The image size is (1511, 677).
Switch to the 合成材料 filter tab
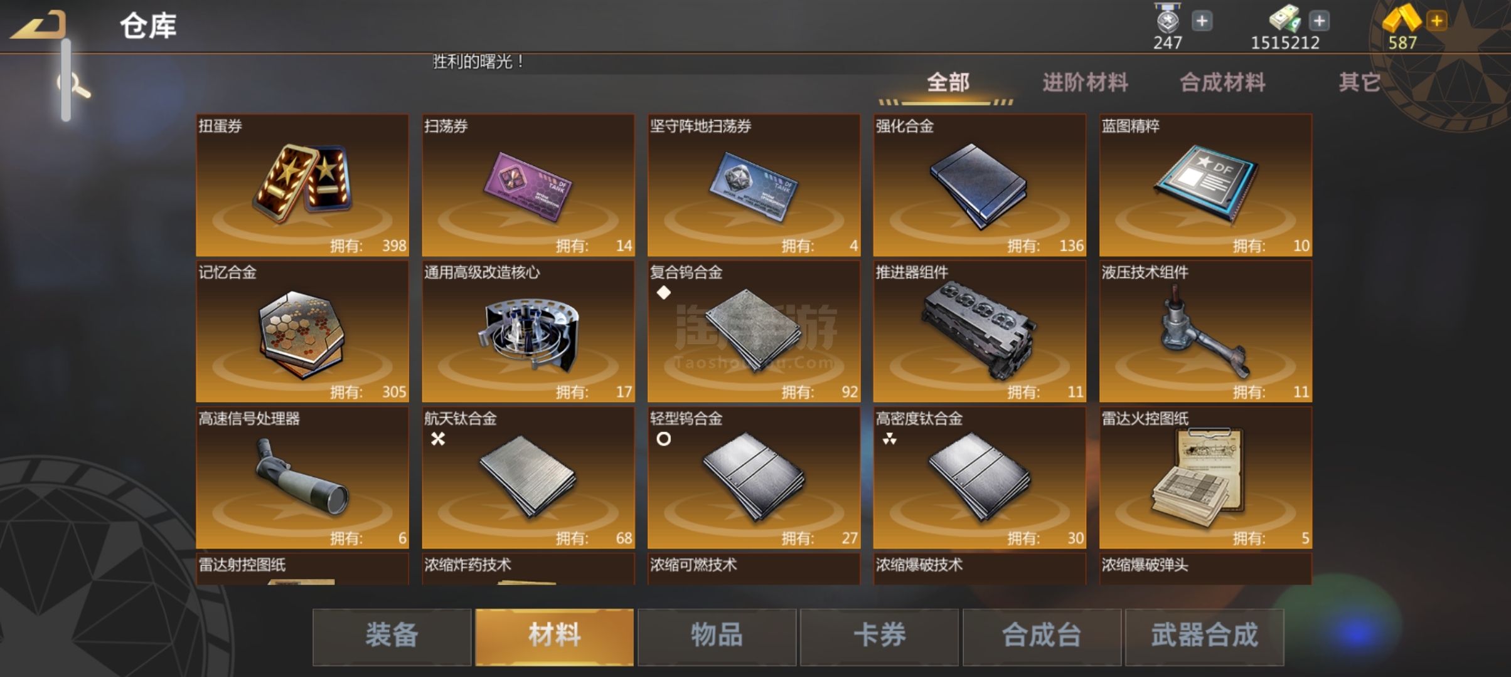click(x=1222, y=83)
